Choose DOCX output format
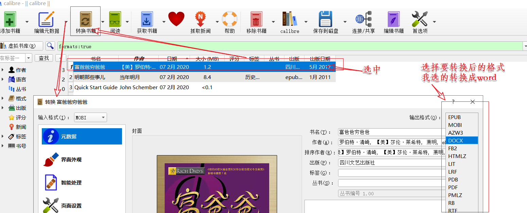 (462, 140)
